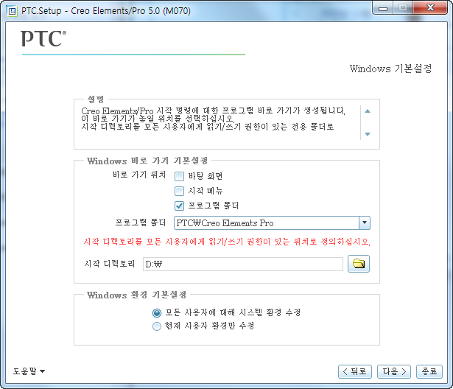This screenshot has height=389, width=453.
Task: Click the PTC logo
Action: point(43,39)
